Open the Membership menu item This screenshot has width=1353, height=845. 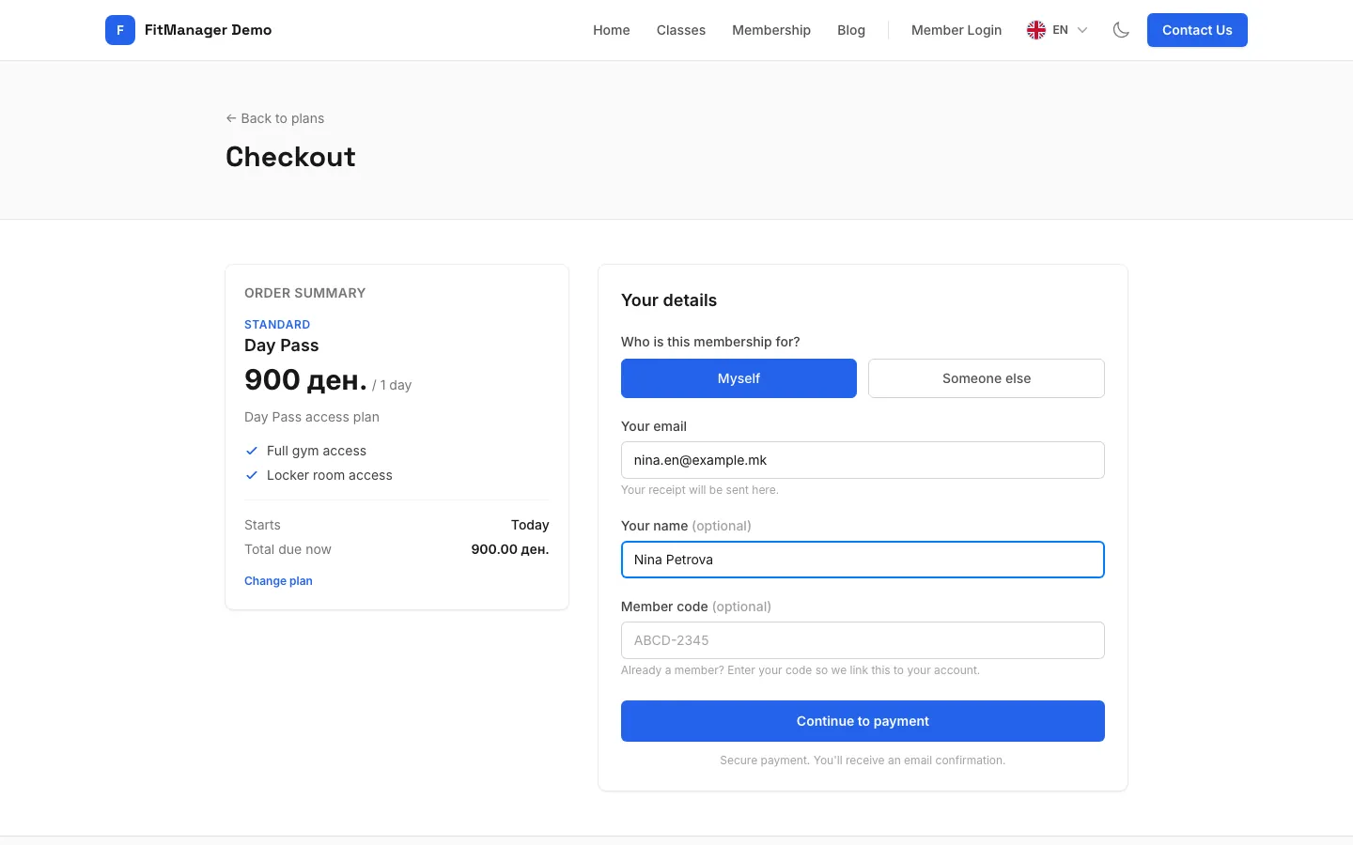point(771,30)
